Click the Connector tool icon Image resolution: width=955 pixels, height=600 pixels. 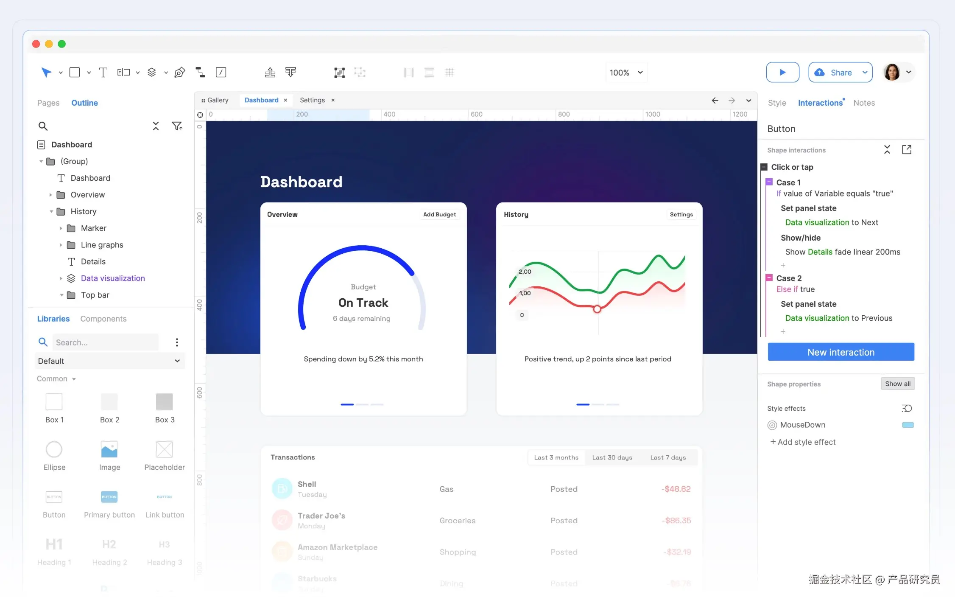(200, 73)
